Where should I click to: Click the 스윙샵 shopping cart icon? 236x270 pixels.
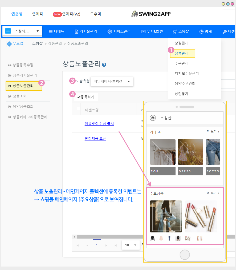pos(175,31)
